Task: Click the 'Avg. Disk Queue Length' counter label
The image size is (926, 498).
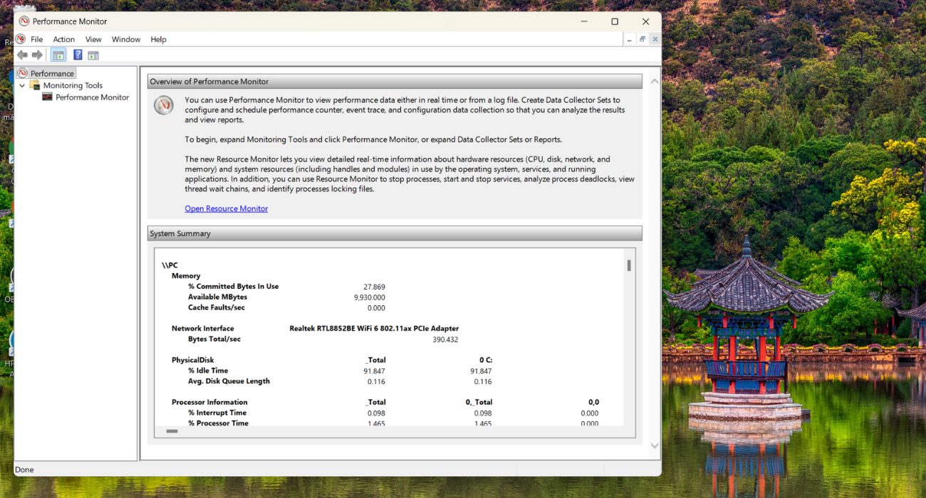Action: click(x=229, y=381)
